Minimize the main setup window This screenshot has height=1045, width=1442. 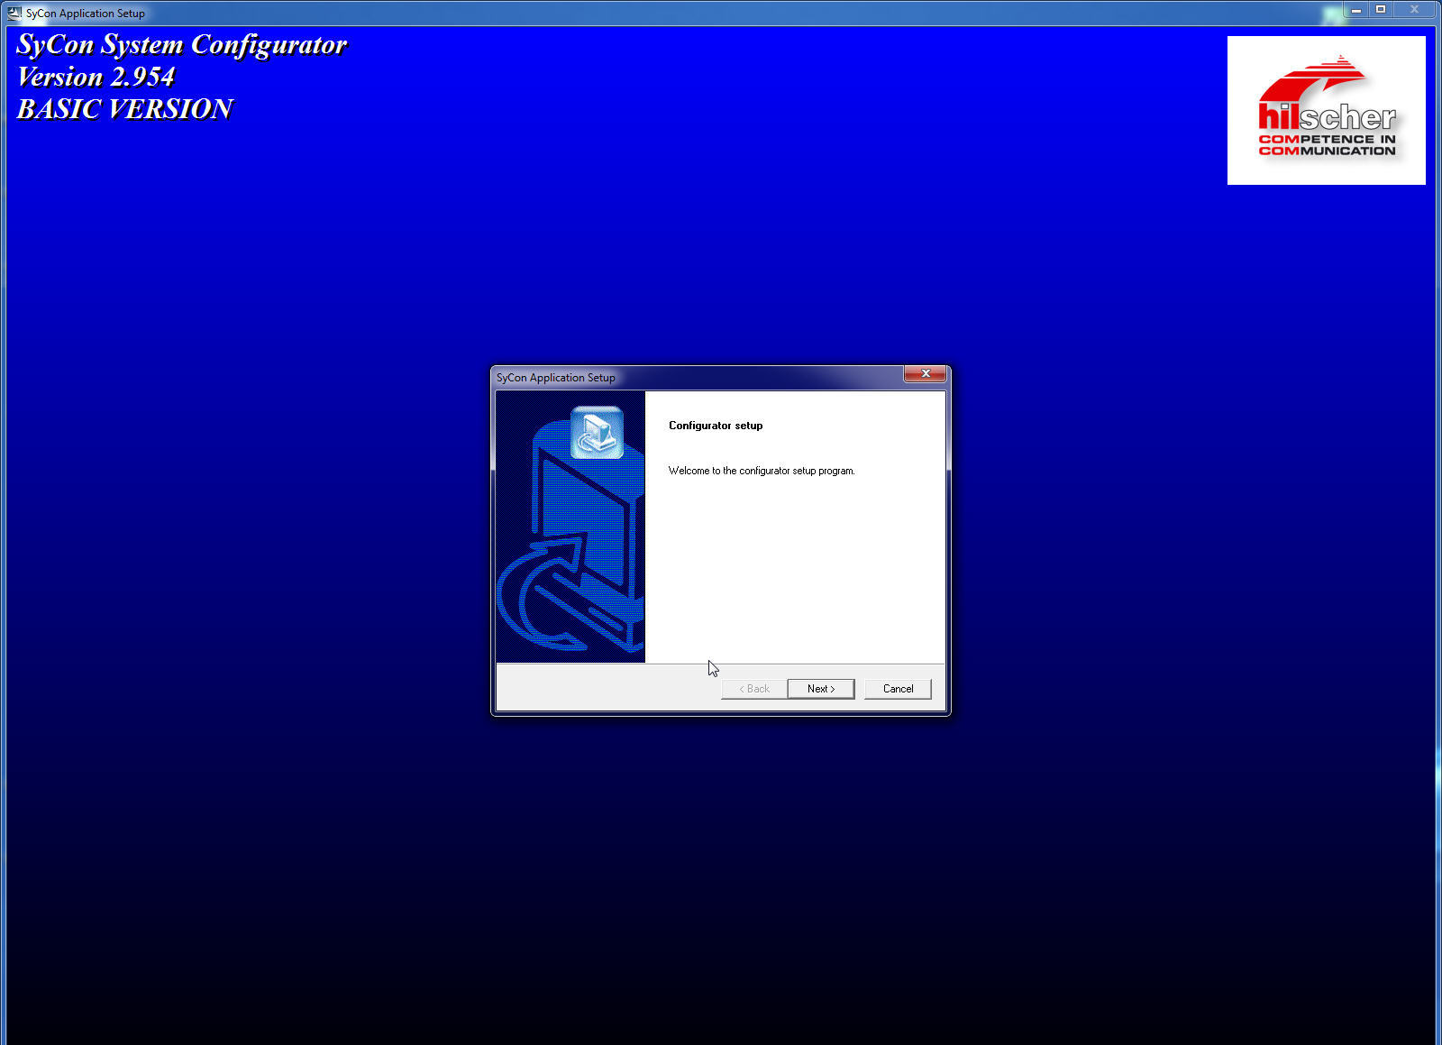pyautogui.click(x=1355, y=10)
